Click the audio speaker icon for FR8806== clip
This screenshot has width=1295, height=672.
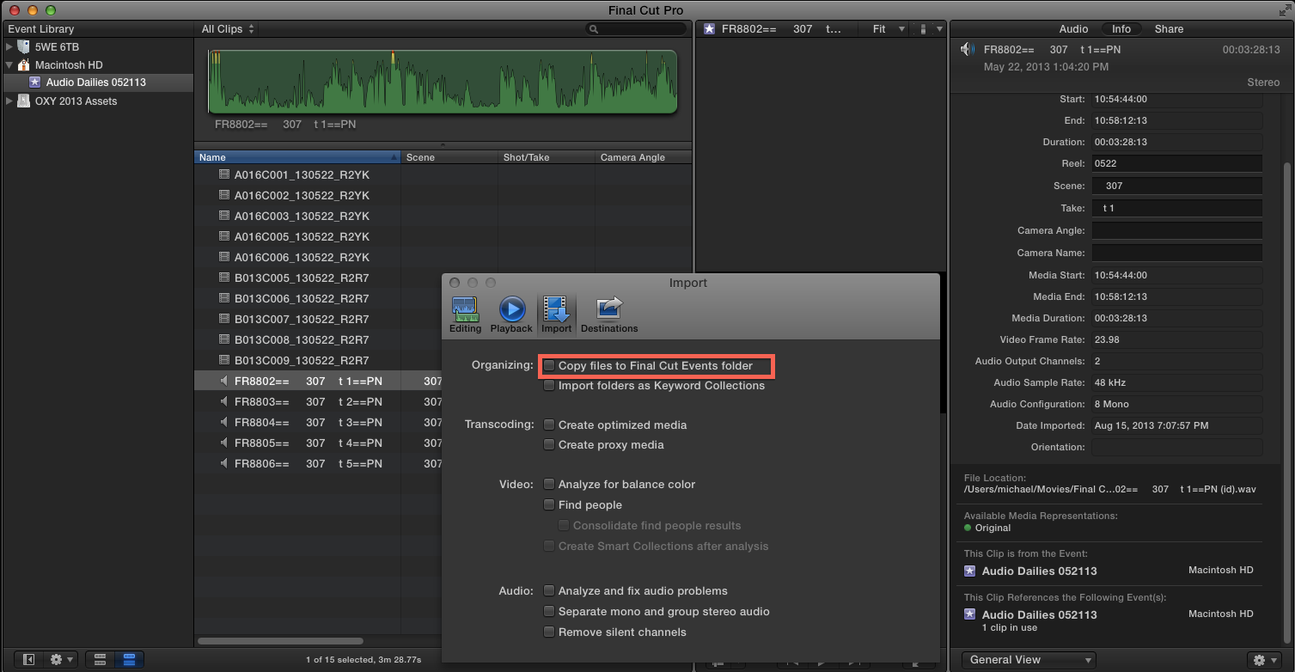pyautogui.click(x=224, y=463)
